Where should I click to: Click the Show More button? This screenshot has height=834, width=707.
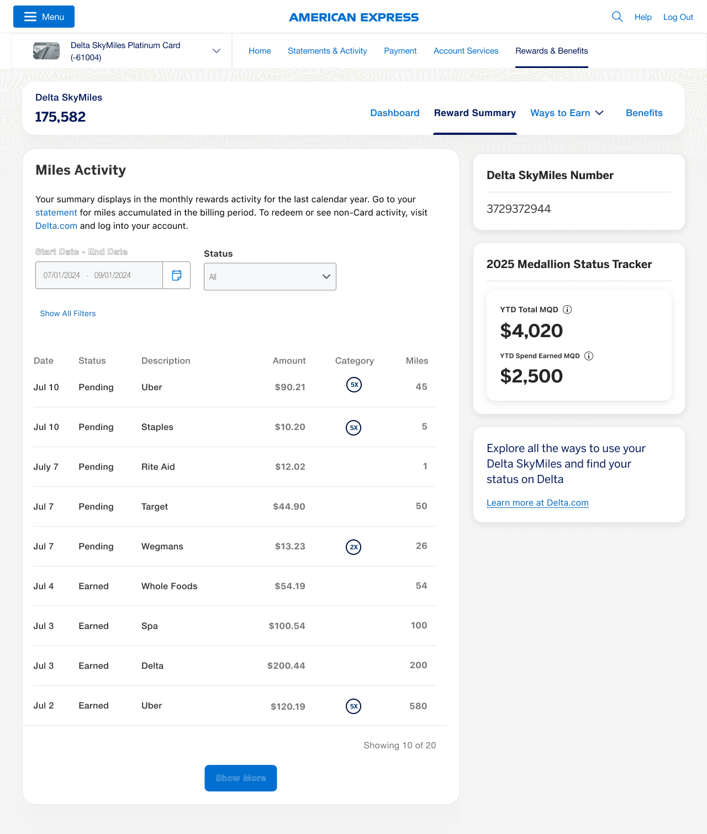pyautogui.click(x=241, y=778)
